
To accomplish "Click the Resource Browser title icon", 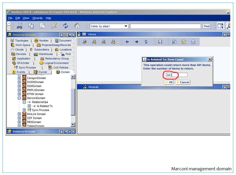I will click(x=9, y=35).
